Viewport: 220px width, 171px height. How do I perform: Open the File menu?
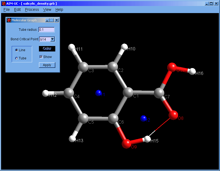pyautogui.click(x=7, y=10)
